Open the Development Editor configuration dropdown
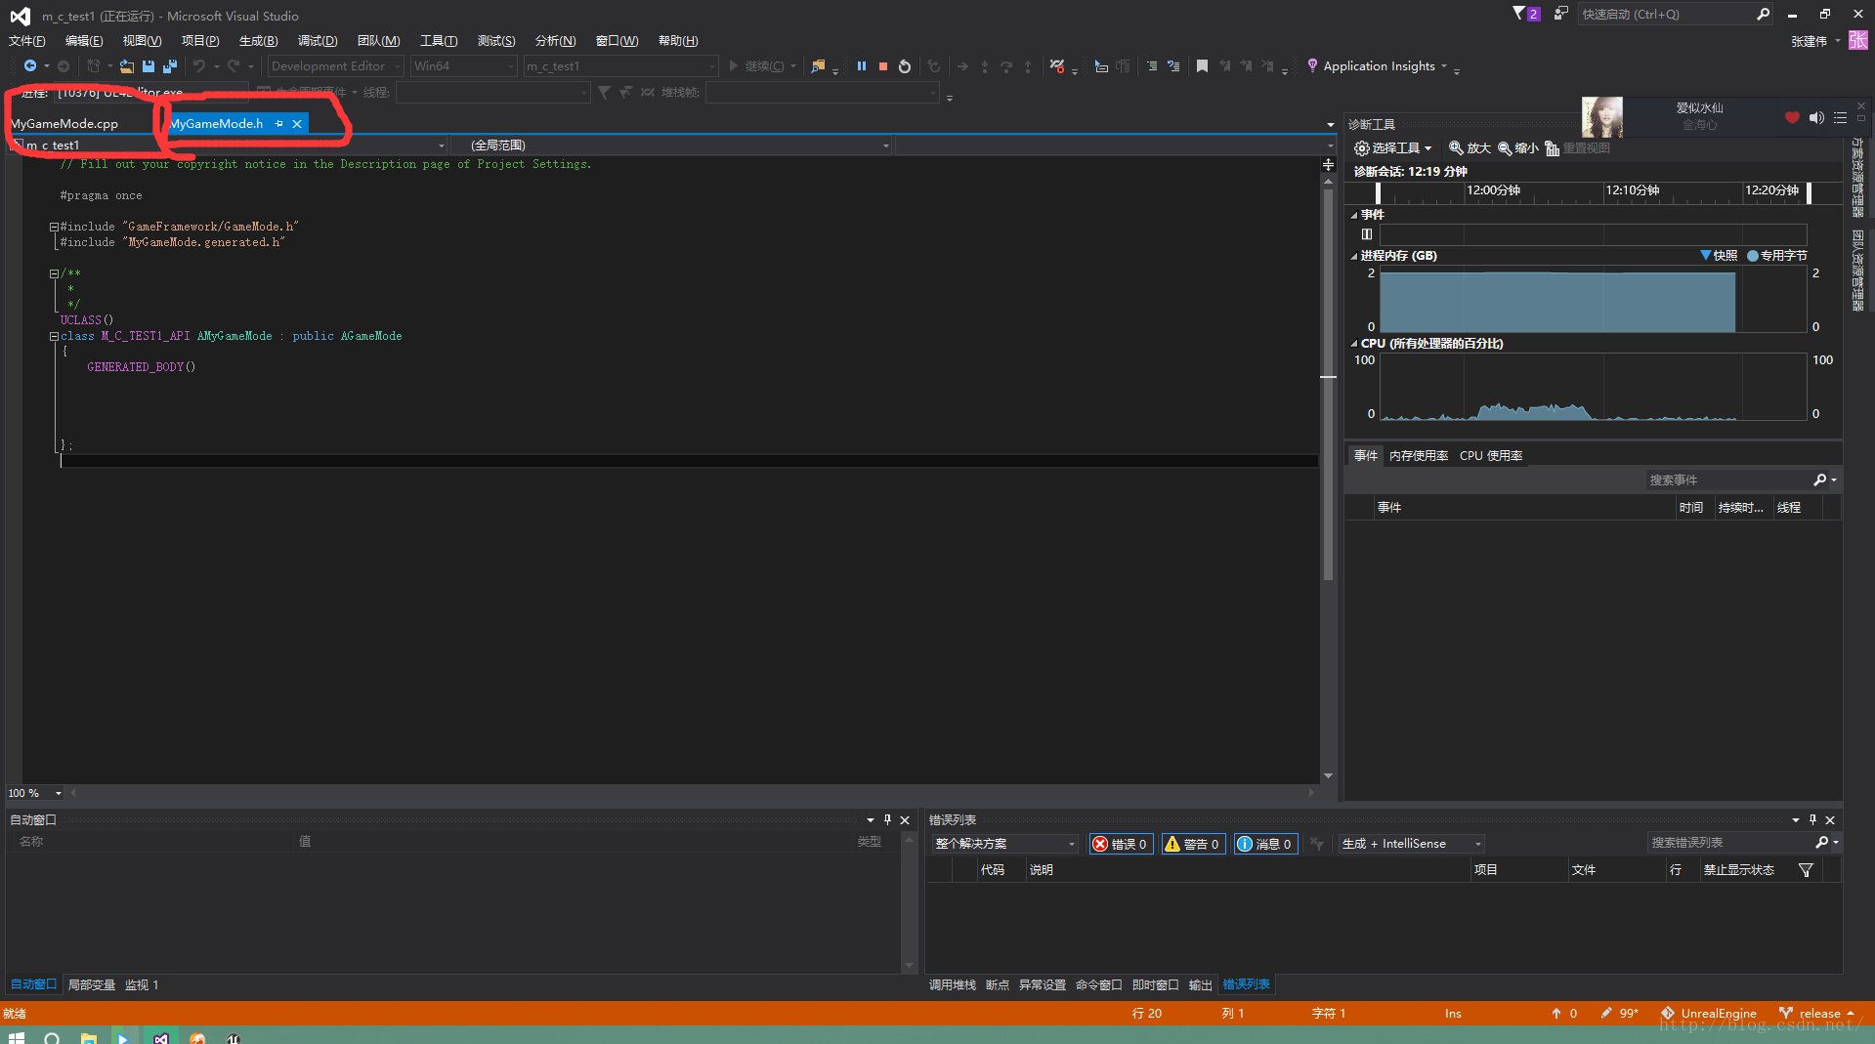This screenshot has height=1044, width=1875. tap(336, 66)
